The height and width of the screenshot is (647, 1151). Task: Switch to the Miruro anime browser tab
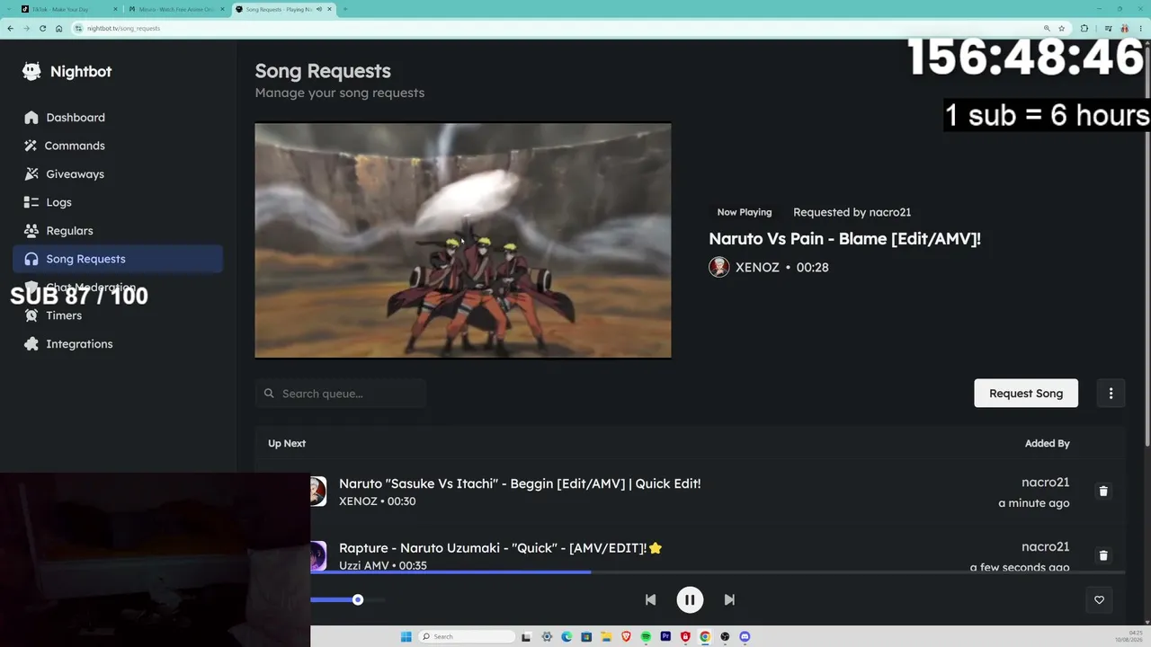coord(176,9)
